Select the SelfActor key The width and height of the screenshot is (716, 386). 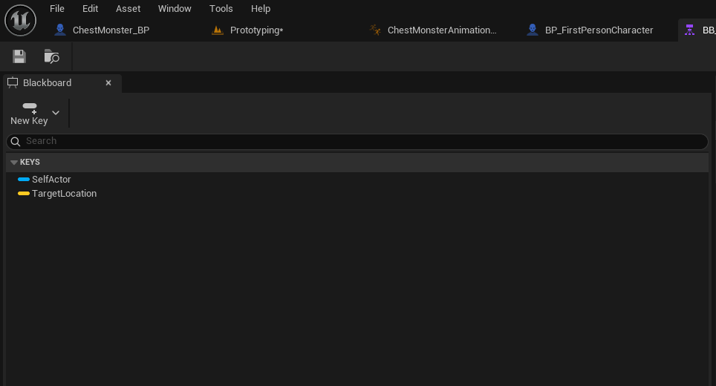(51, 180)
